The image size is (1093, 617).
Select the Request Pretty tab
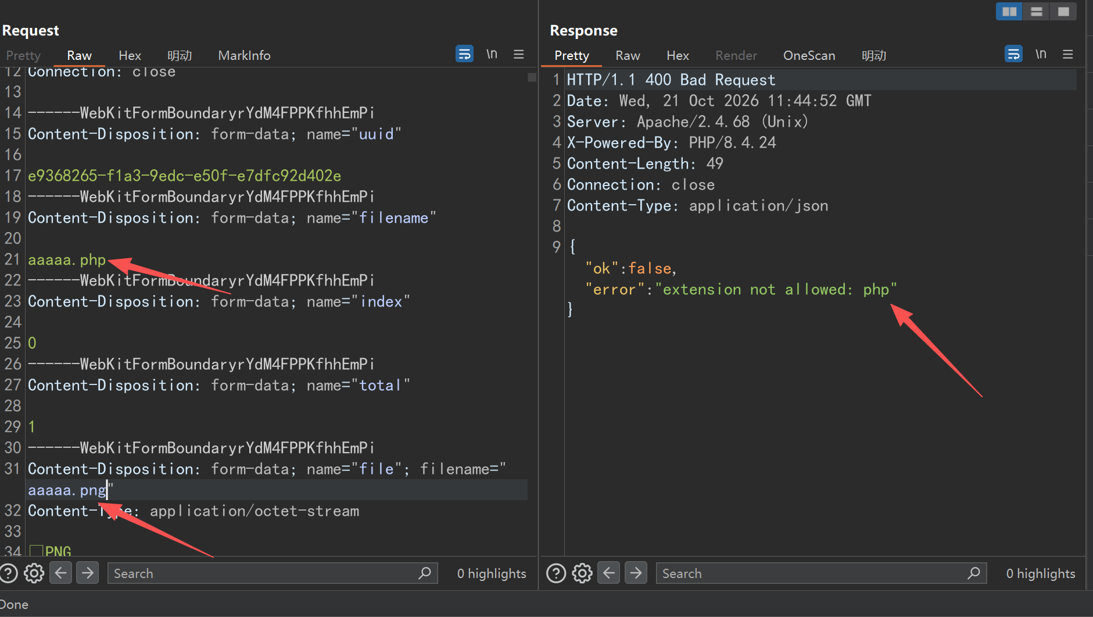coord(23,55)
